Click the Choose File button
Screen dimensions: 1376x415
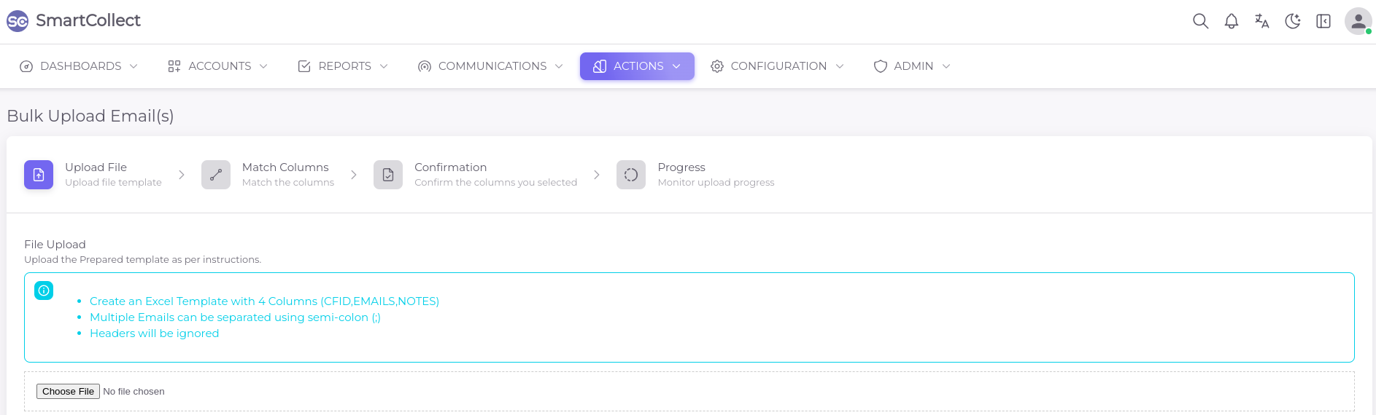click(68, 392)
